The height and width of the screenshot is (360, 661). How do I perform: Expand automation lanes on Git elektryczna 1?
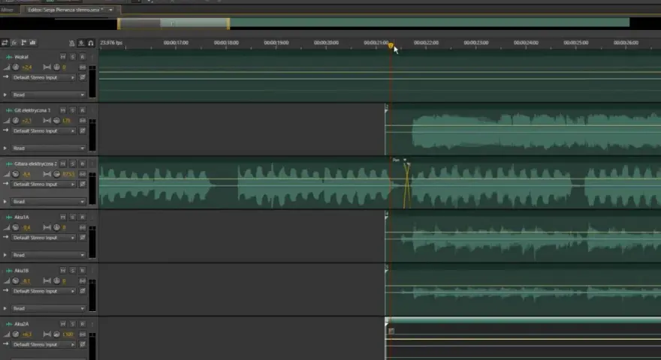tap(5, 148)
